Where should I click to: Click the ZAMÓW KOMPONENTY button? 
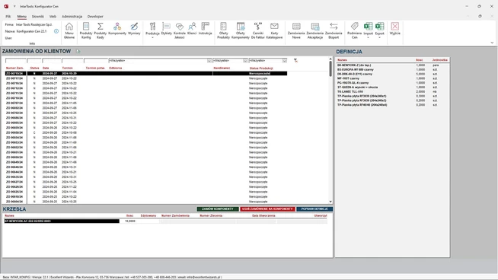[x=218, y=209]
